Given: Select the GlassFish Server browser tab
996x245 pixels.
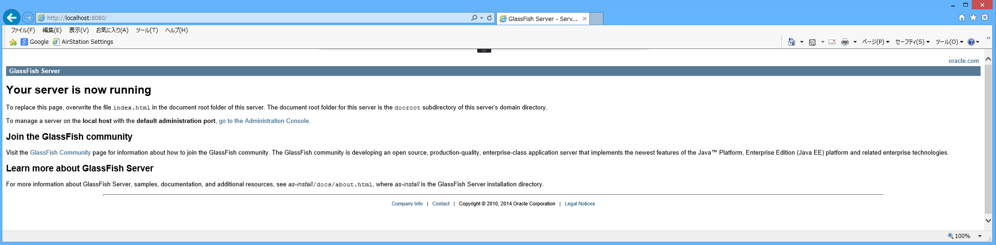Looking at the screenshot, I should pos(542,19).
